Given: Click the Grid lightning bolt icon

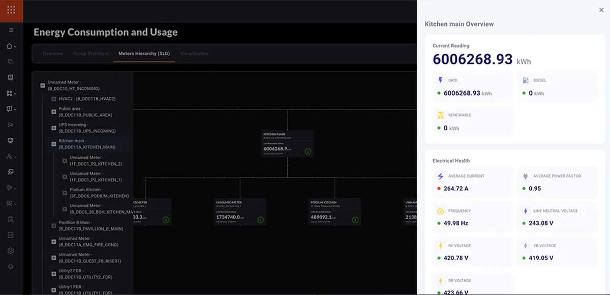Looking at the screenshot, I should 440,80.
